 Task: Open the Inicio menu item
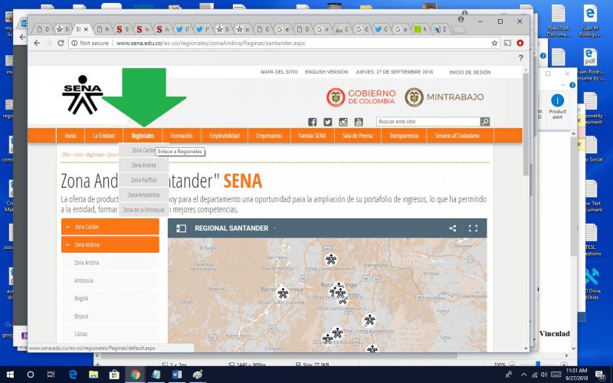point(70,136)
